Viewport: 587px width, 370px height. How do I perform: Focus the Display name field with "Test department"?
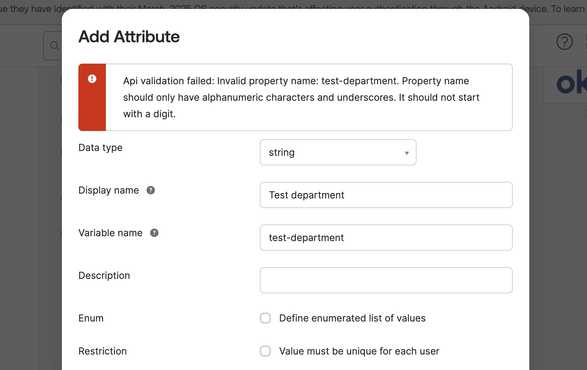(x=386, y=195)
